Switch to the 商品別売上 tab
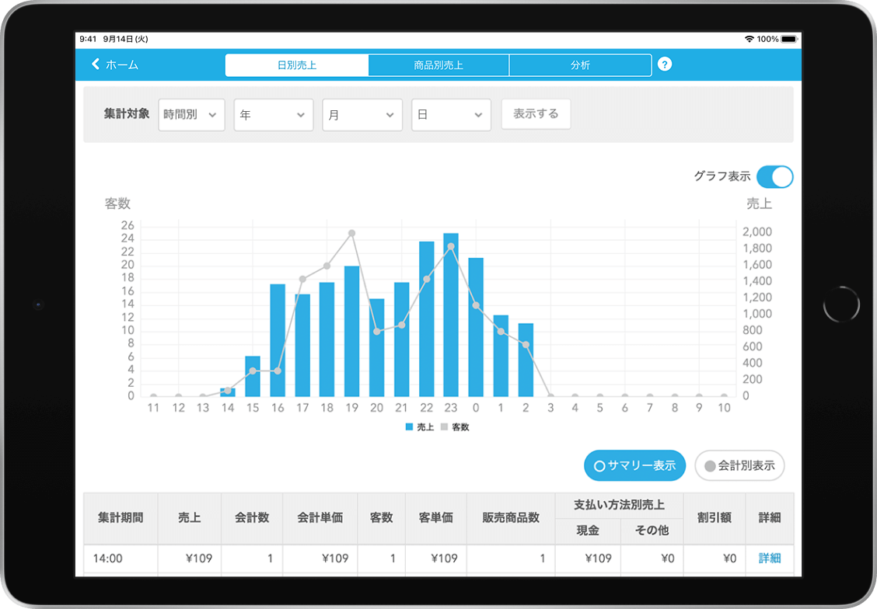 [438, 64]
